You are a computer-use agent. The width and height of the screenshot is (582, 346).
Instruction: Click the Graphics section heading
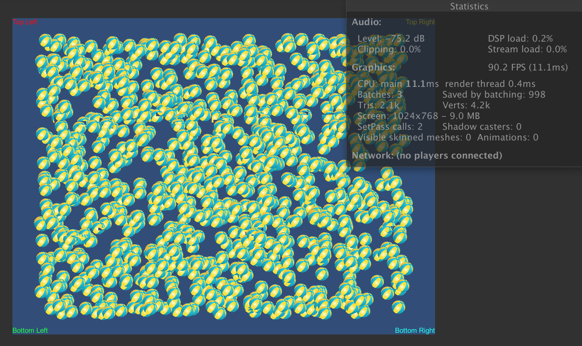pos(373,67)
